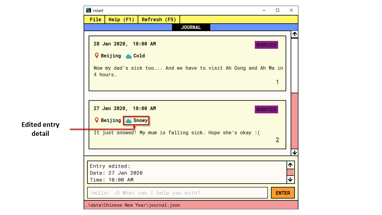
Task: Open the Help (F1) menu
Action: (x=121, y=19)
